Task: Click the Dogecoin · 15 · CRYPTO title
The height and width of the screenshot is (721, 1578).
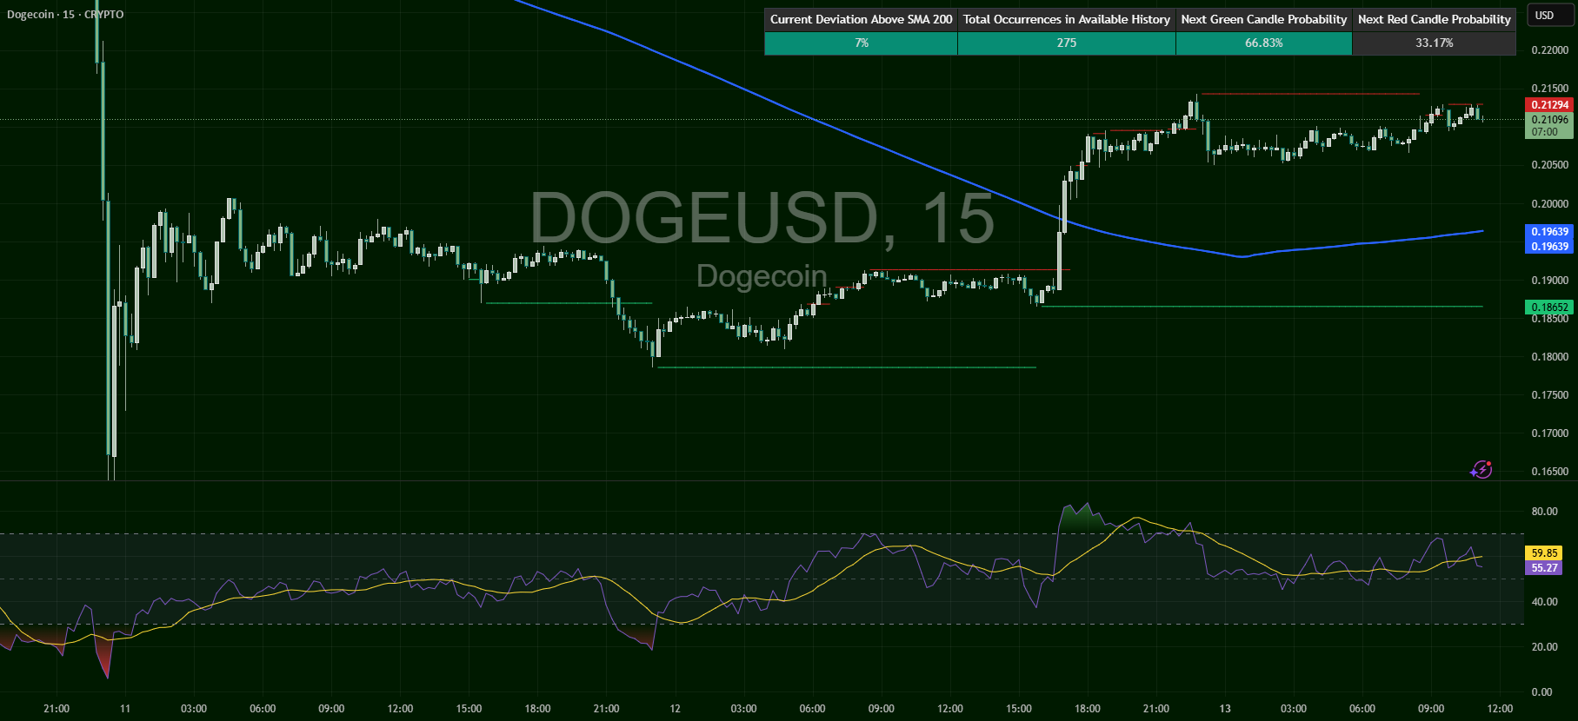Action: pos(65,15)
